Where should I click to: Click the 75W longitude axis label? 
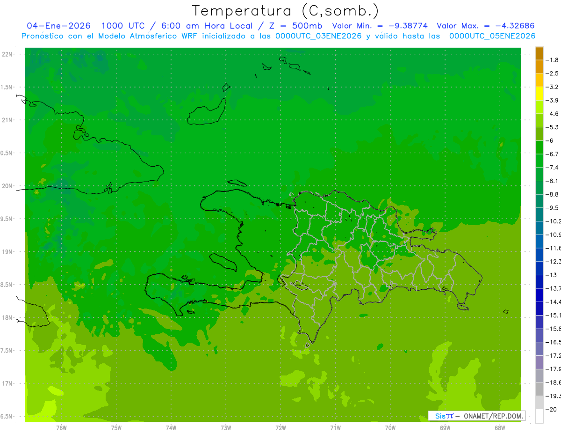pyautogui.click(x=116, y=428)
